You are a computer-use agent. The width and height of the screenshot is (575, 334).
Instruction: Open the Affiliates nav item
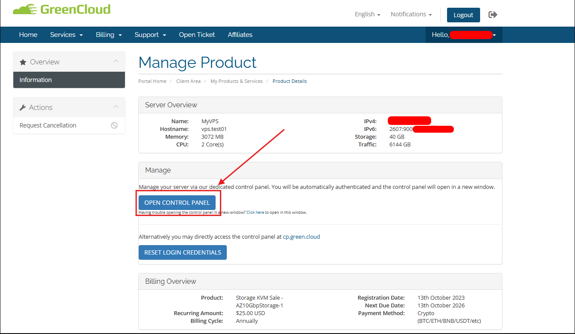tap(240, 35)
